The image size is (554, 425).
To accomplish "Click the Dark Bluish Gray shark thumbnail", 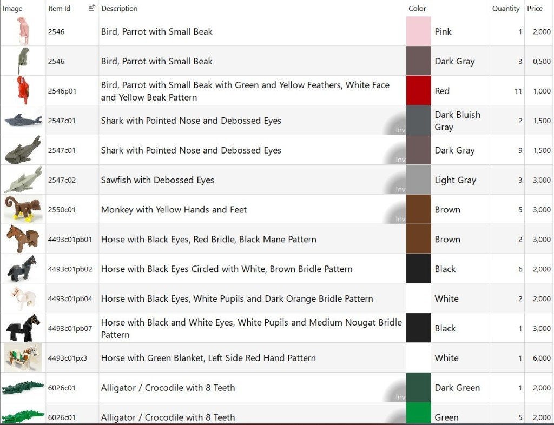I will (23, 120).
